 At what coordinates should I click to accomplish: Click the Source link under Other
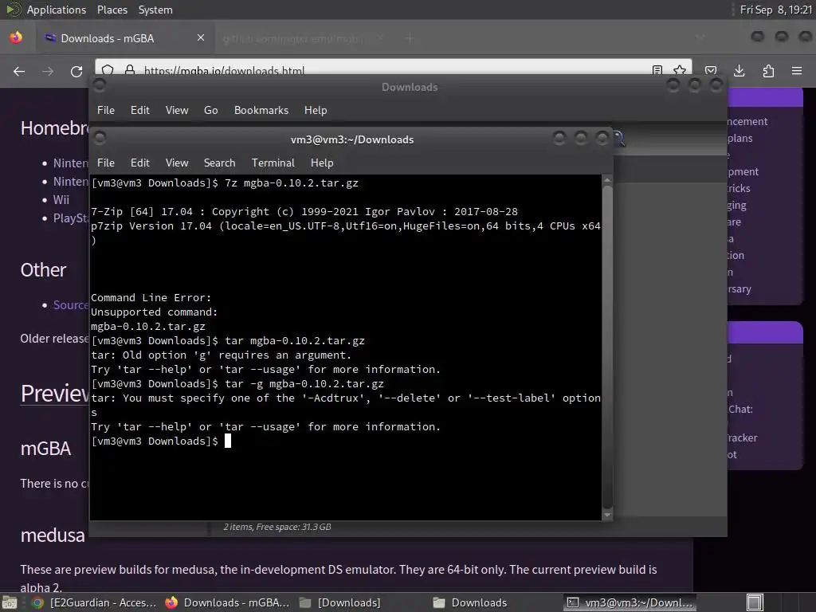point(71,305)
